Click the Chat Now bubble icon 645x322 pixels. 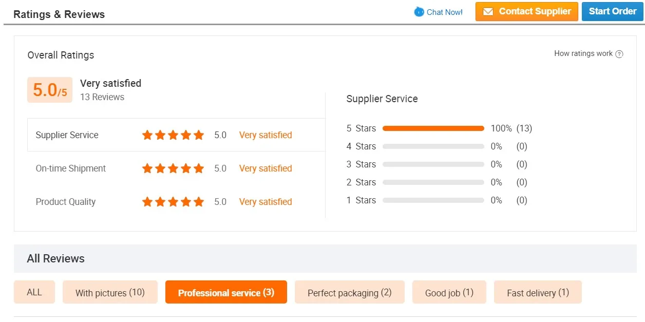419,12
